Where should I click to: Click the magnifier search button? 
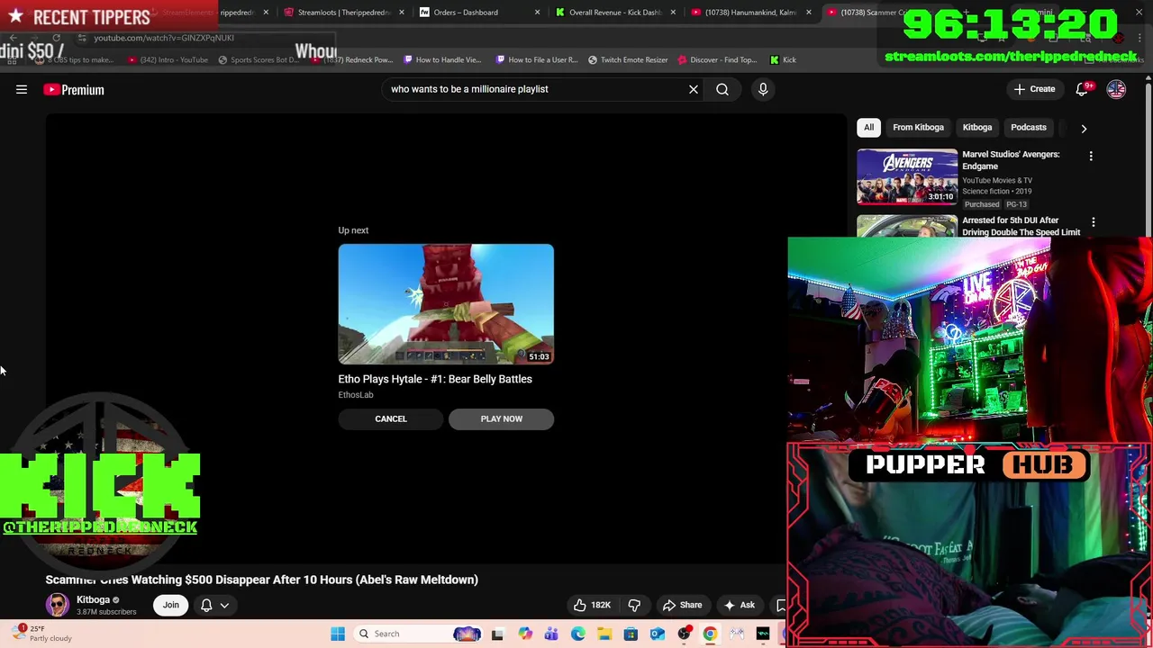coord(722,89)
